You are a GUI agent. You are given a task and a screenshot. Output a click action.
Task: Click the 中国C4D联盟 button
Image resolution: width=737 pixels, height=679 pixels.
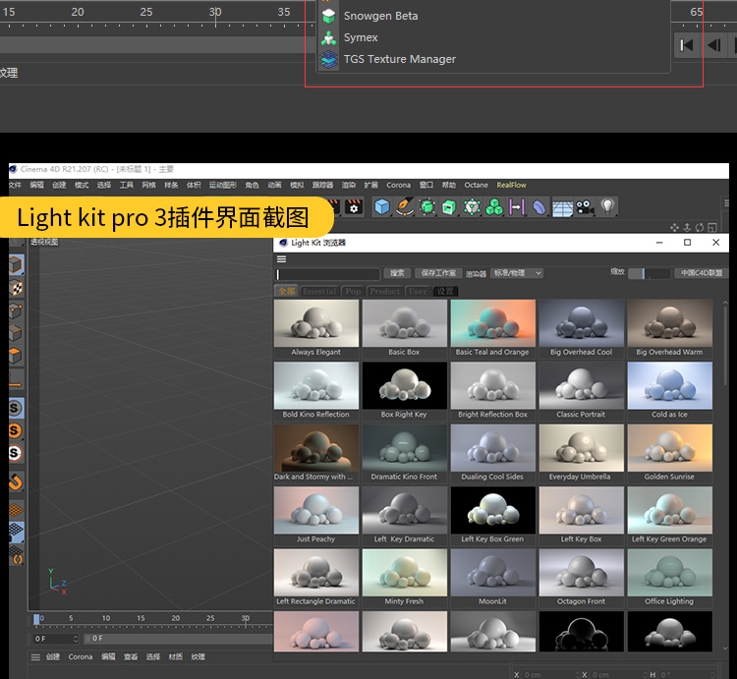pos(702,273)
